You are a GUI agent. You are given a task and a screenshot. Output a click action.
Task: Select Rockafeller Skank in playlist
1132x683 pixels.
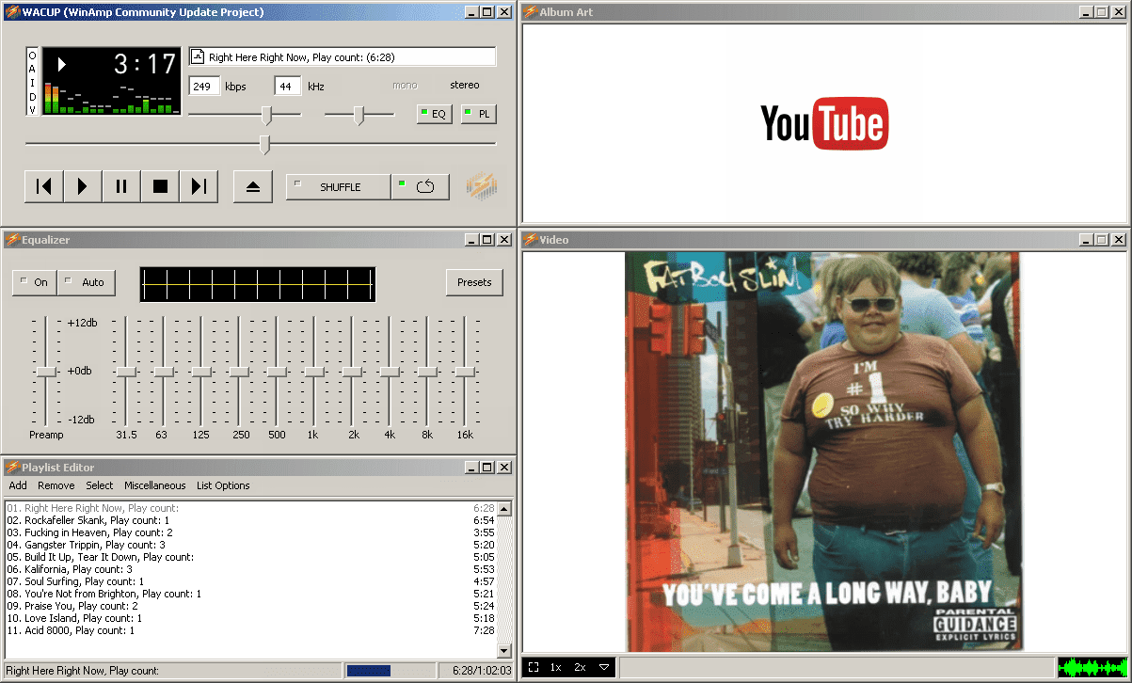coord(250,520)
